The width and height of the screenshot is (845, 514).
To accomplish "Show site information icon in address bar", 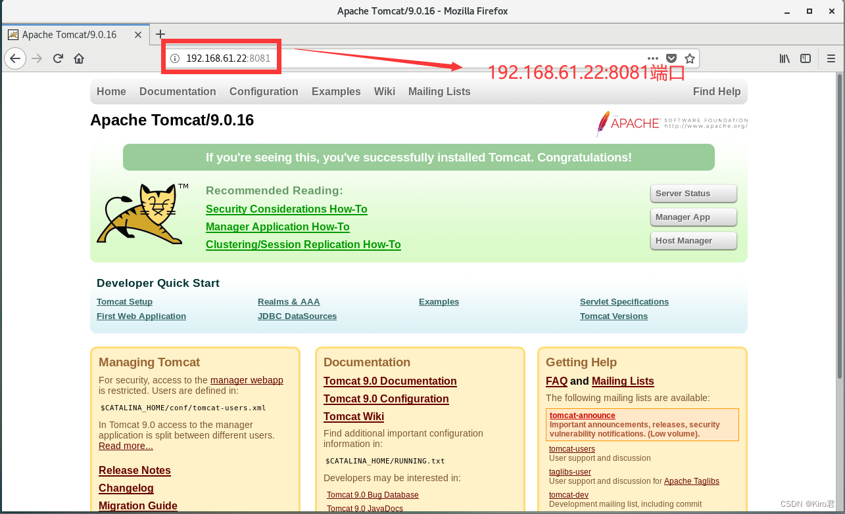I will coord(175,58).
